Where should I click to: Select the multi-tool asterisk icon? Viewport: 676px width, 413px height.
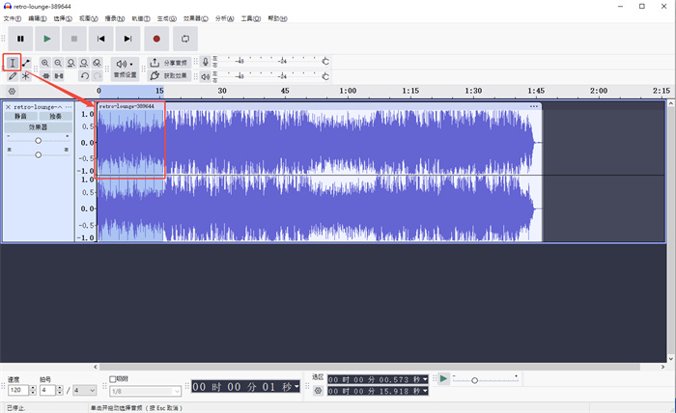[26, 75]
